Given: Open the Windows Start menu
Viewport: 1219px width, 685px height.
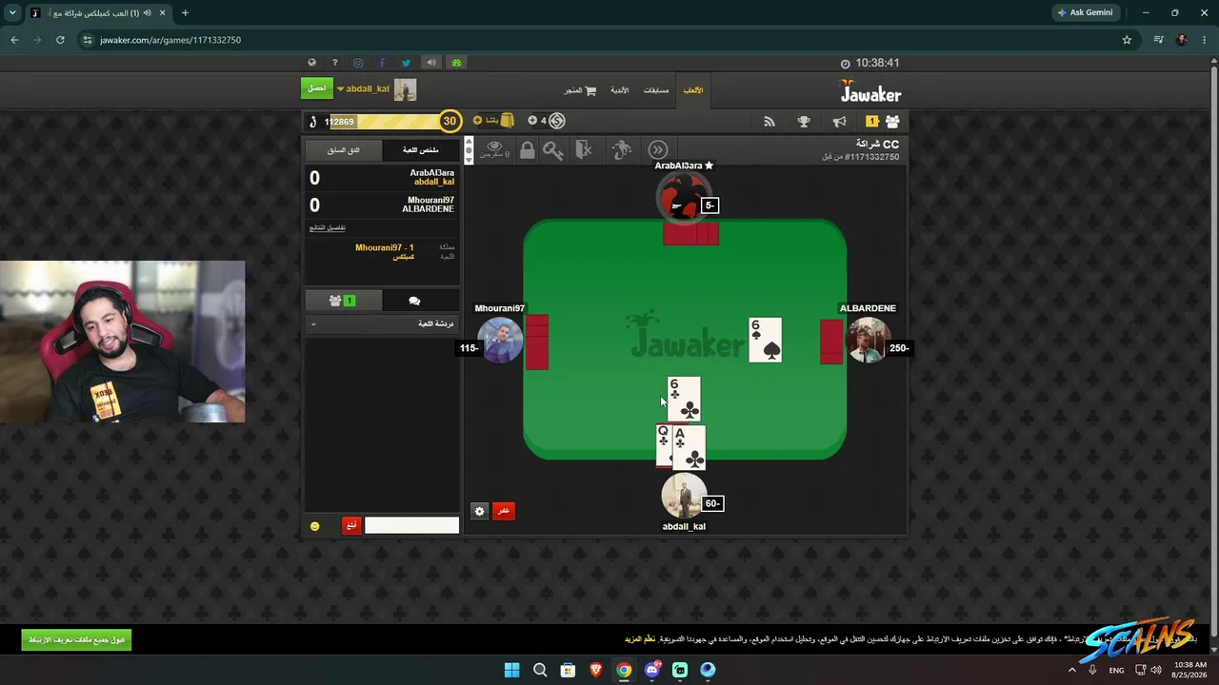Looking at the screenshot, I should click(511, 670).
